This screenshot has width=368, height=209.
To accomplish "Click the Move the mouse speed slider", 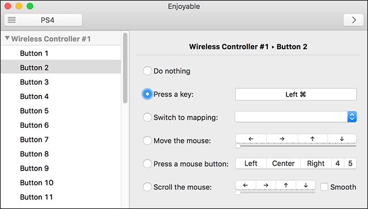I will click(296, 146).
